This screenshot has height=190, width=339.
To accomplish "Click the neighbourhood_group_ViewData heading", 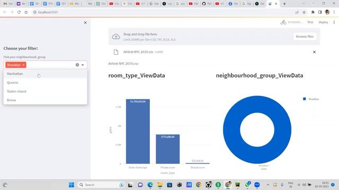I will 260,75.
